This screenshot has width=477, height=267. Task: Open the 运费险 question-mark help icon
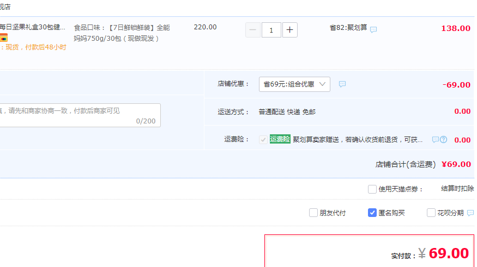[444, 140]
